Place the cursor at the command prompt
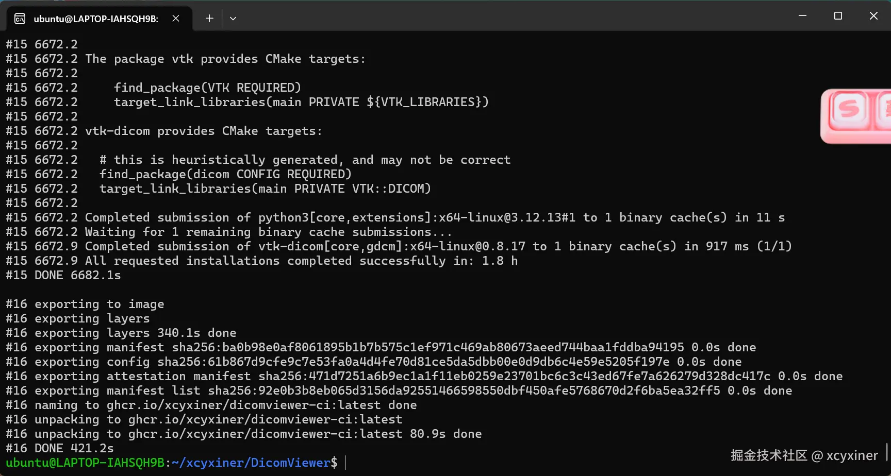Viewport: 891px width, 476px height. [x=345, y=463]
